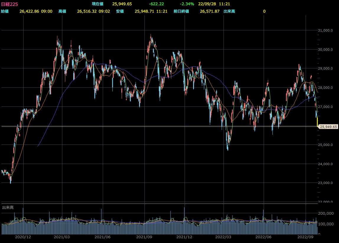Image resolution: width=339 pixels, height=243 pixels.
Task: Click the 現在値 label
Action: [97, 4]
